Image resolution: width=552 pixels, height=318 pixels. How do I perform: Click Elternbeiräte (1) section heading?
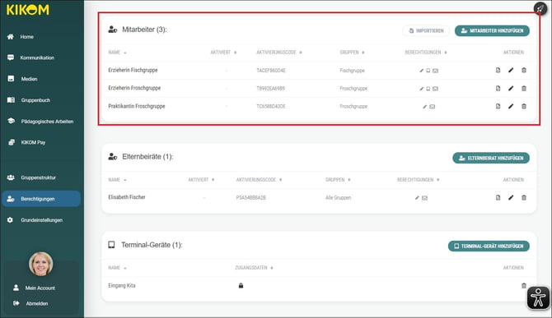147,157
